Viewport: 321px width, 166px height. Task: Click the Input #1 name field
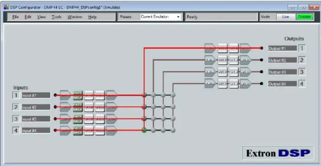pyautogui.click(x=36, y=95)
